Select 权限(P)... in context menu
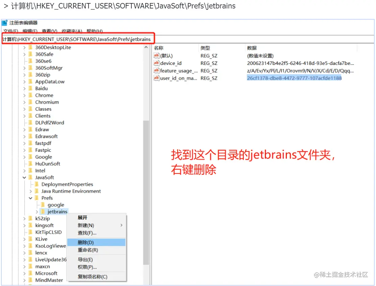Viewport: 376px width, 286px height. 96,267
